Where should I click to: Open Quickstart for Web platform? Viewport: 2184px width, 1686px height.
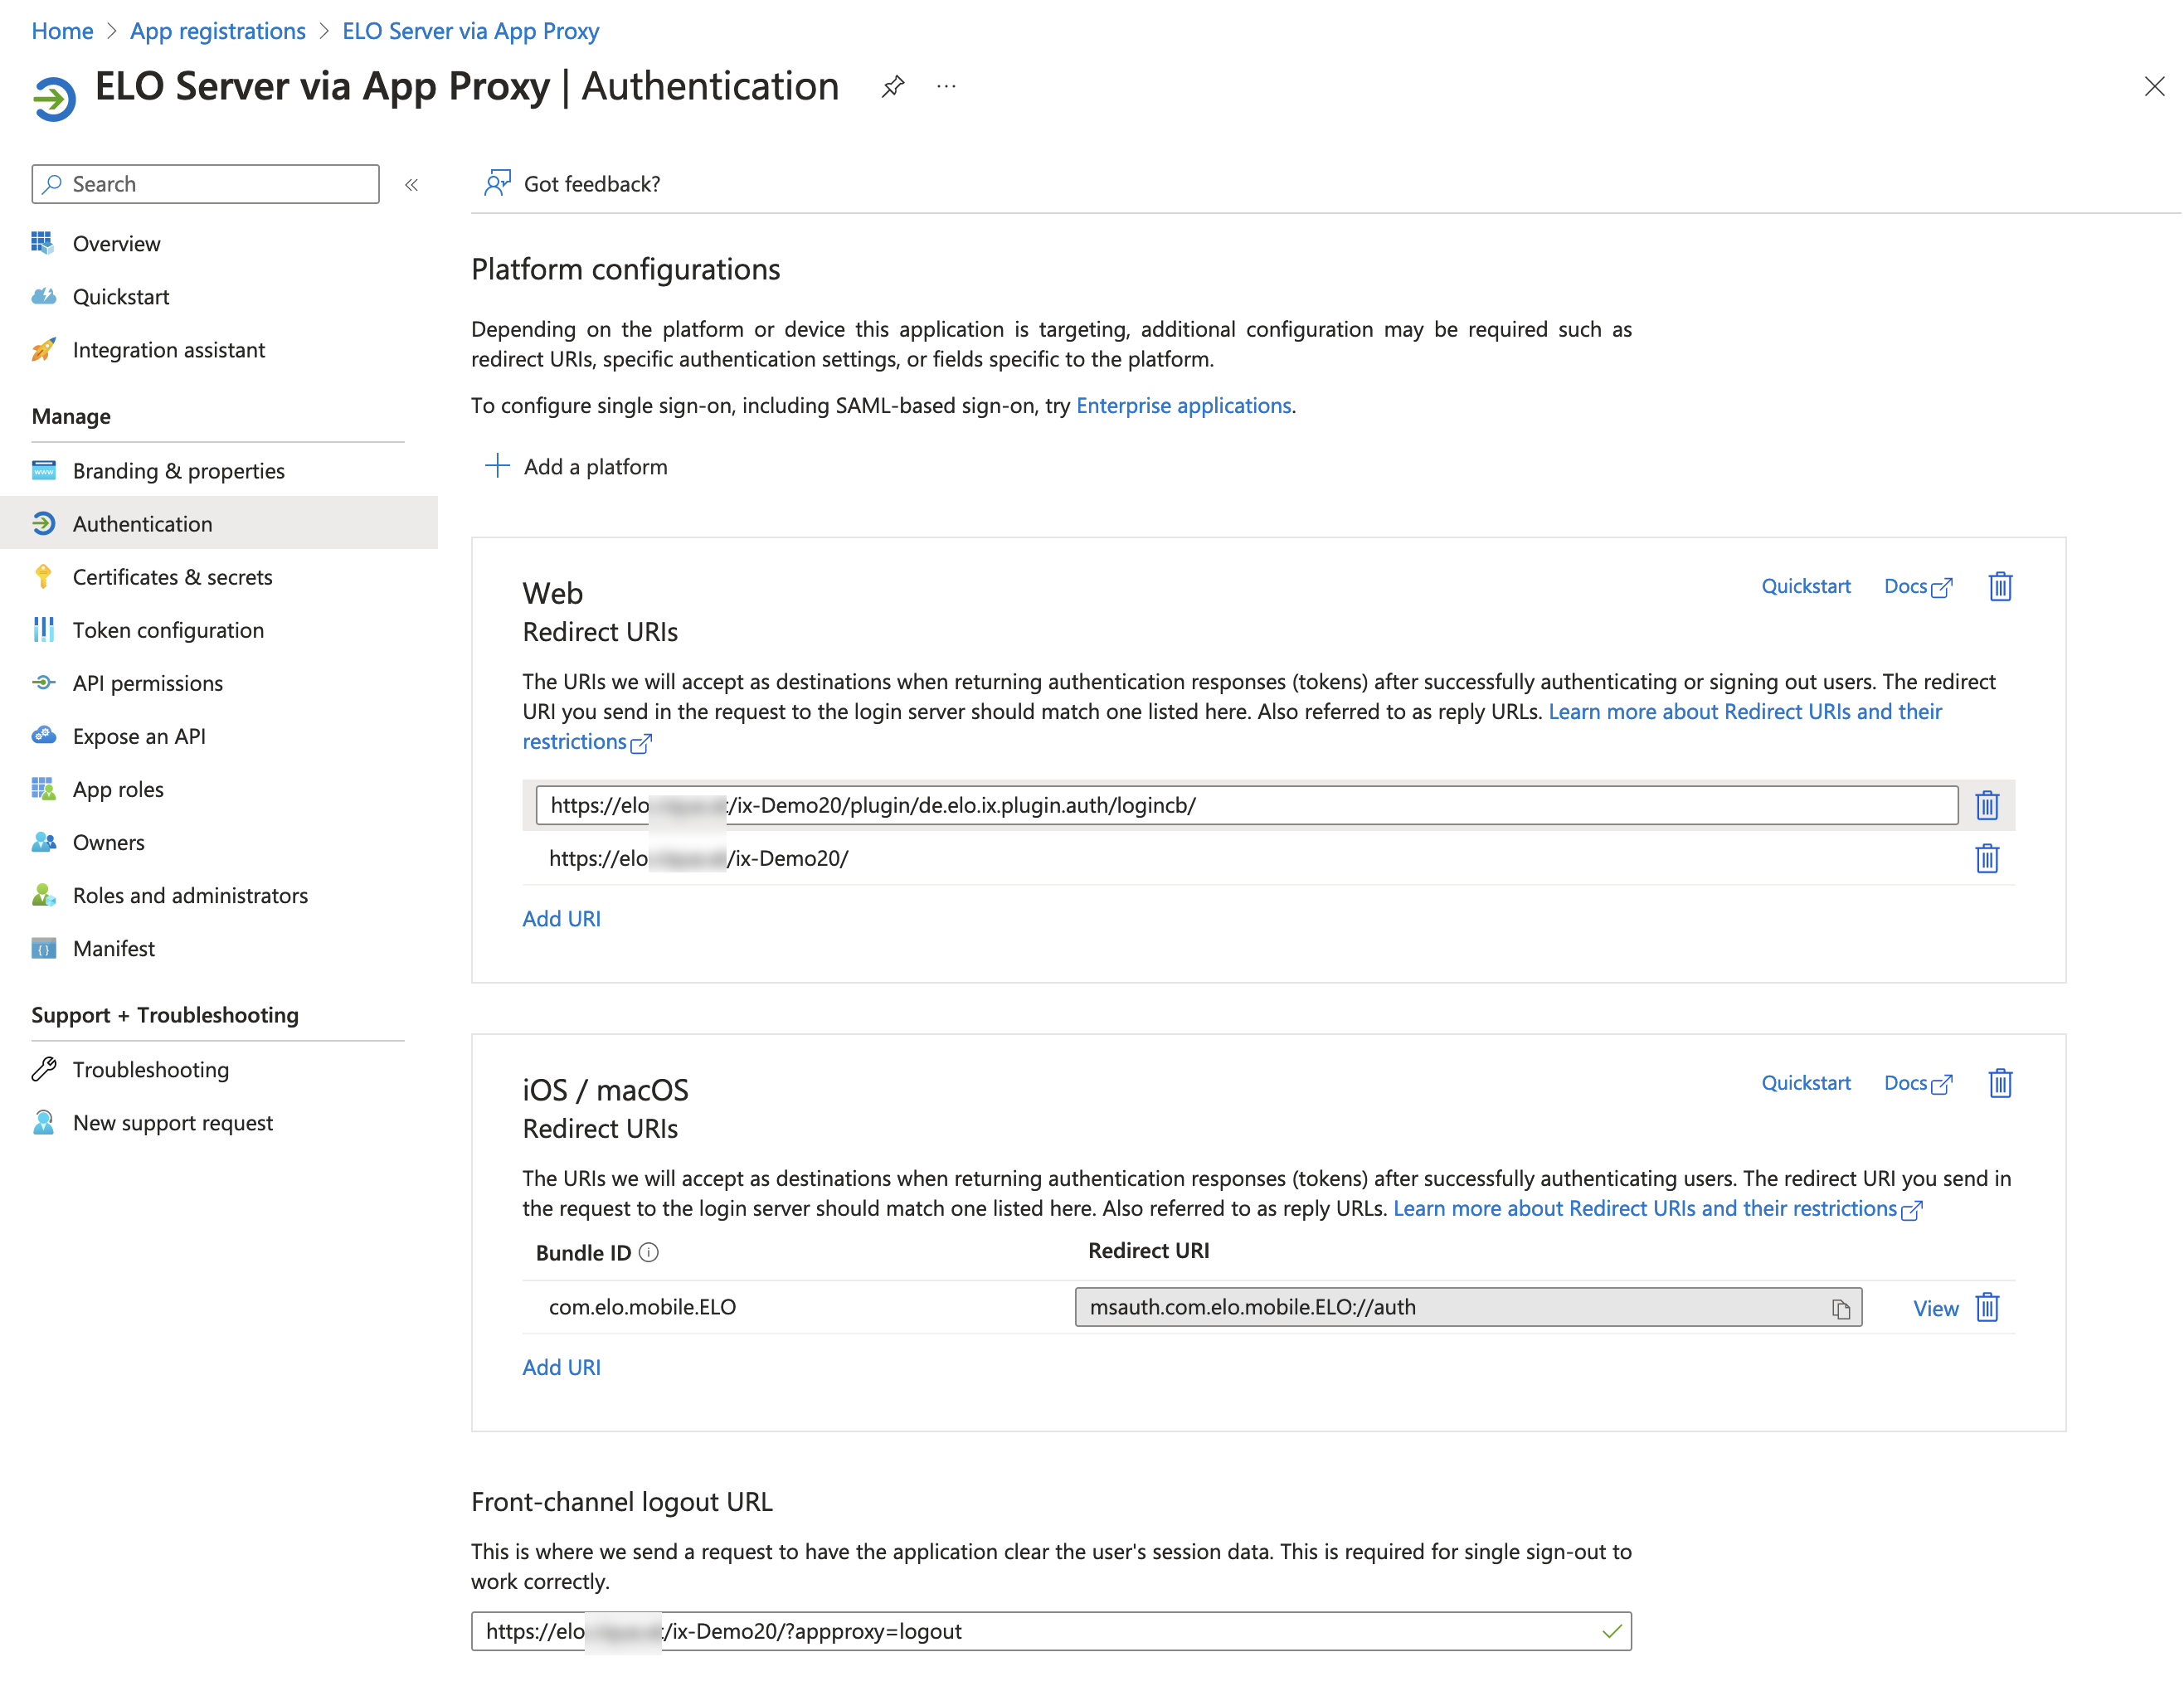tap(1805, 586)
